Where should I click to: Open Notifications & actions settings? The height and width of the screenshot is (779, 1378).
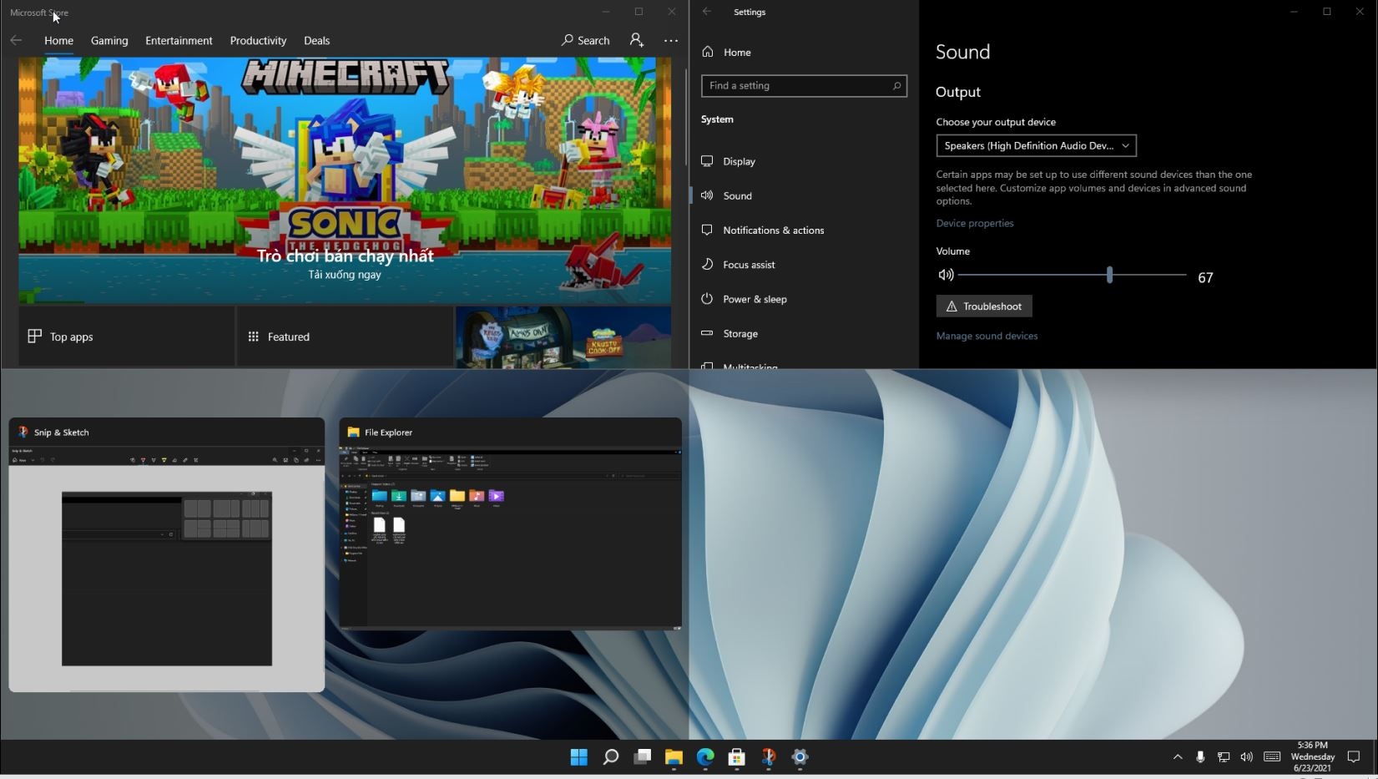pyautogui.click(x=773, y=230)
